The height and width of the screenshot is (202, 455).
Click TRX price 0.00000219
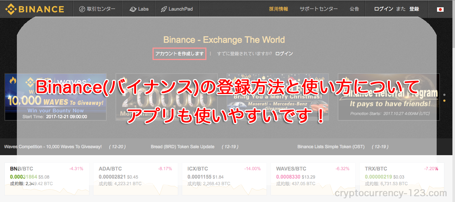(378, 177)
